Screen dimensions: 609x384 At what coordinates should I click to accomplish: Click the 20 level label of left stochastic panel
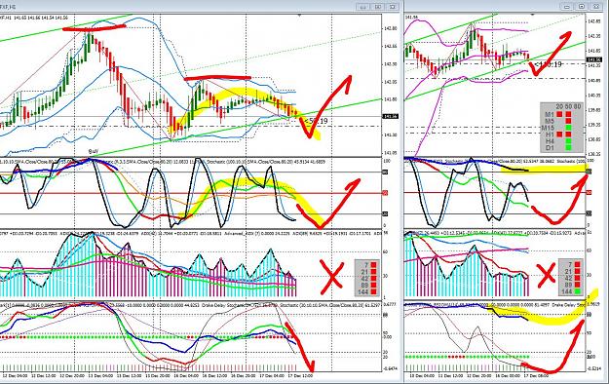click(385, 213)
